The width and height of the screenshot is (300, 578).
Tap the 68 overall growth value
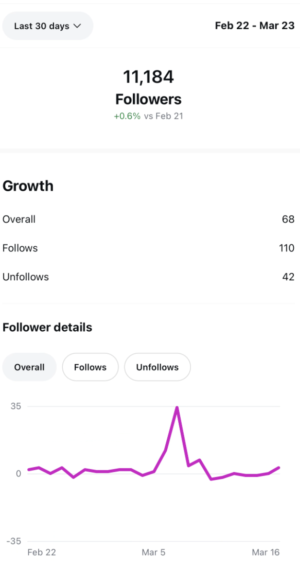pyautogui.click(x=288, y=220)
